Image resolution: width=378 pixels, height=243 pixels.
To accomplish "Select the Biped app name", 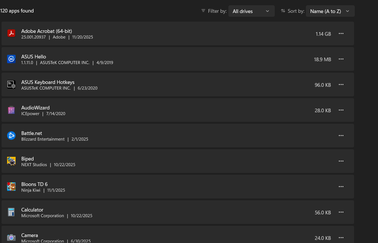I will pyautogui.click(x=28, y=159).
